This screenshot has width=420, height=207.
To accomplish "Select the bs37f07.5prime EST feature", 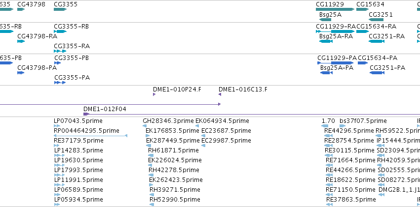I will [x=343, y=126].
